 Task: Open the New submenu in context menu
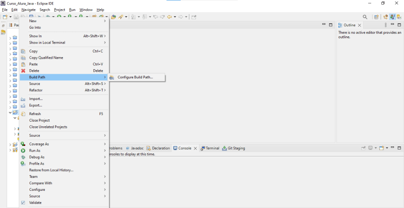click(65, 21)
